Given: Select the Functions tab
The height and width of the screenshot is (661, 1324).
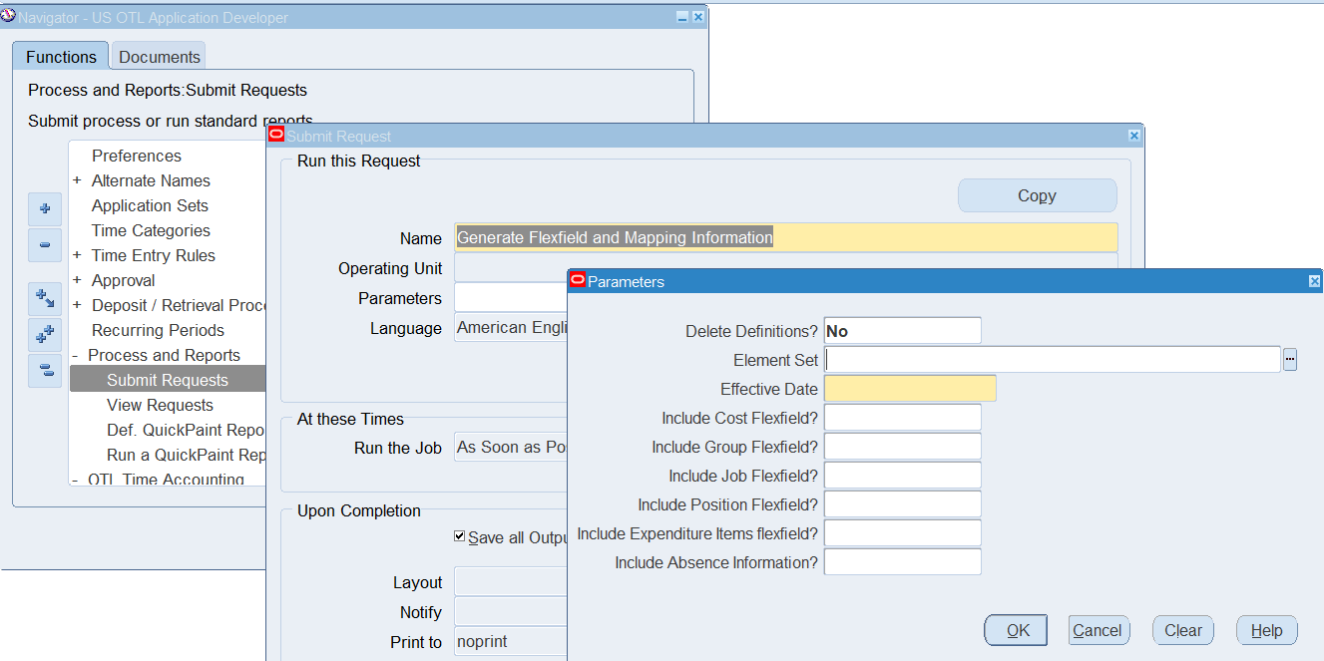Looking at the screenshot, I should tap(61, 57).
